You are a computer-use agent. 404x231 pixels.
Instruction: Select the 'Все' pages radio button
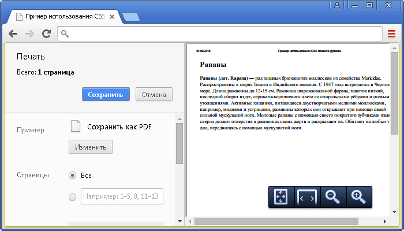pos(72,176)
